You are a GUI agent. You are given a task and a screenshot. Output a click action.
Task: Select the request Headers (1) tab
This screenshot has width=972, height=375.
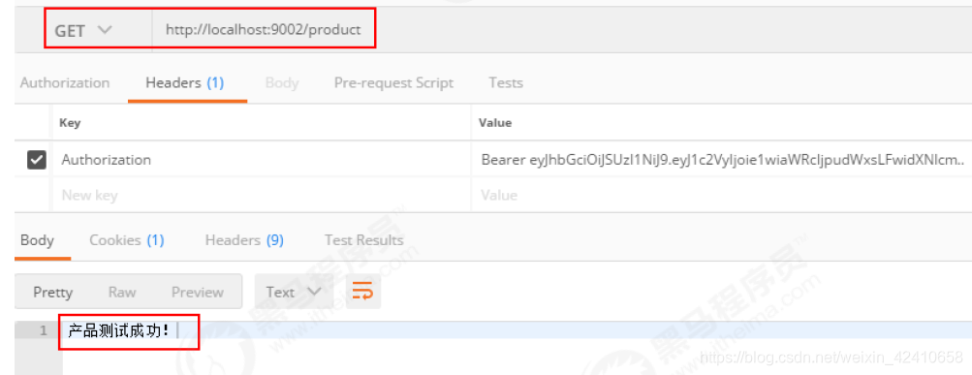185,82
